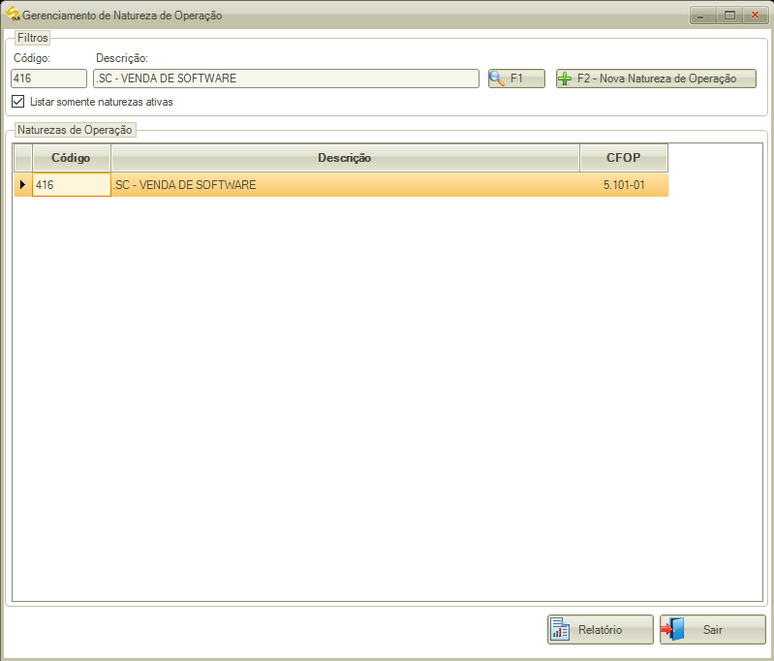Select CFOP cell 5.101-01
This screenshot has height=661, width=774.
(x=624, y=185)
